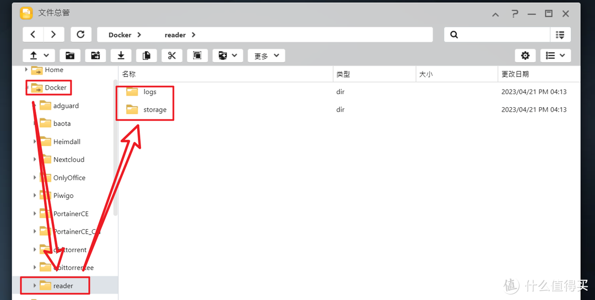Select Nextcloud folder in tree
The image size is (595, 300).
pyautogui.click(x=69, y=159)
